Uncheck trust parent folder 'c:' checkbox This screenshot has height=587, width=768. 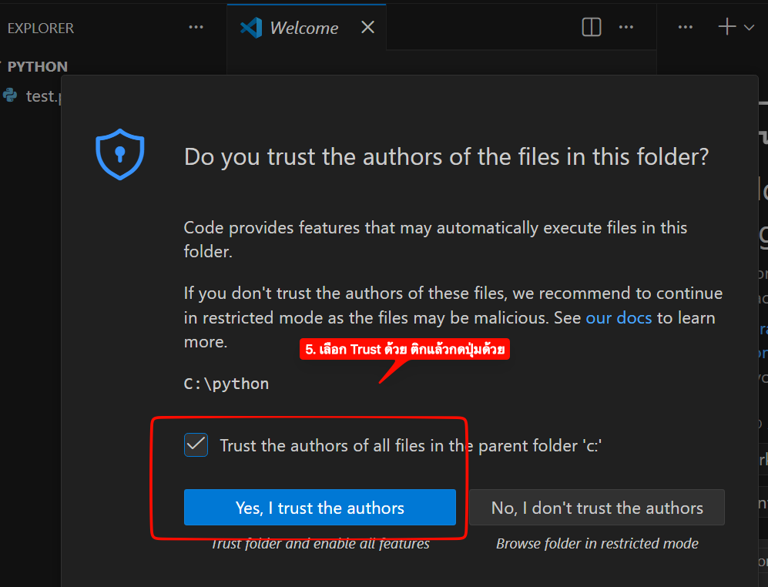(196, 445)
